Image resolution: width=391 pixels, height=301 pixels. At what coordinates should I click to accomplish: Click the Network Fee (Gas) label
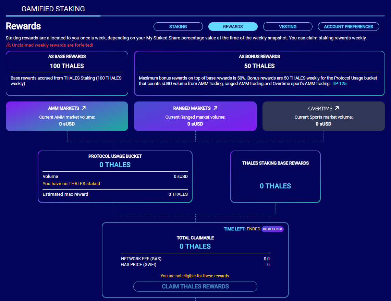(x=141, y=259)
